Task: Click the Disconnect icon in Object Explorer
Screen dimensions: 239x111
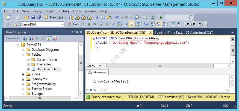Action: point(31,39)
